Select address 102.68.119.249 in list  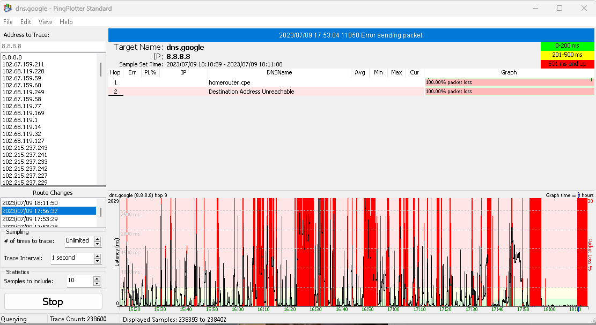pyautogui.click(x=23, y=92)
